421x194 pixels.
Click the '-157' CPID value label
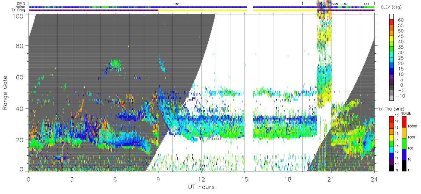point(344,4)
